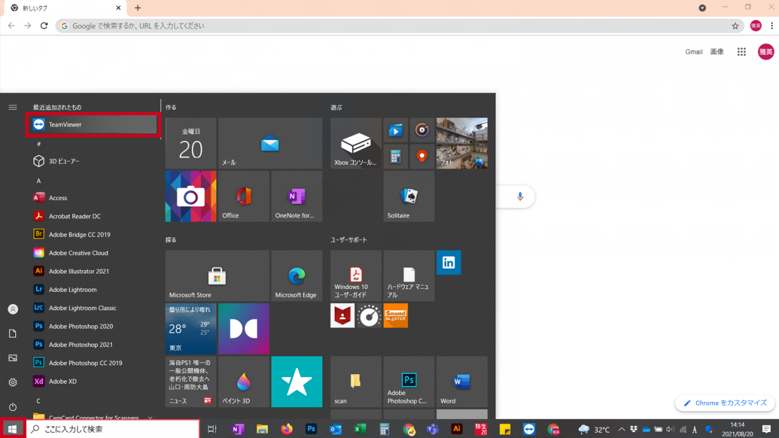The image size is (779, 438).
Task: Launch 3D ビューアー from the app list
Action: [x=93, y=161]
